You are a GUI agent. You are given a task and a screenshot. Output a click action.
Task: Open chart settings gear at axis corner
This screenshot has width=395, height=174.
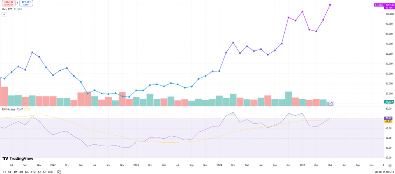(x=390, y=165)
